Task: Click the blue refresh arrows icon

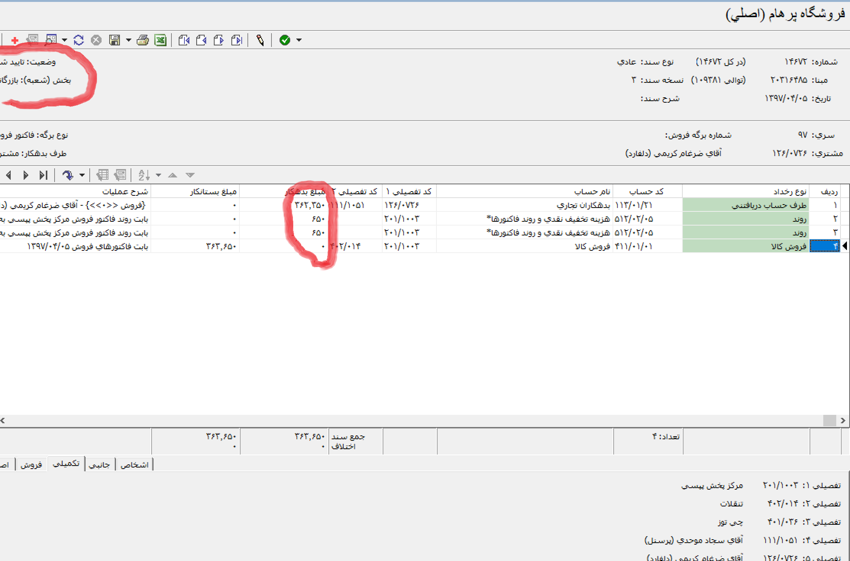Action: [x=79, y=40]
